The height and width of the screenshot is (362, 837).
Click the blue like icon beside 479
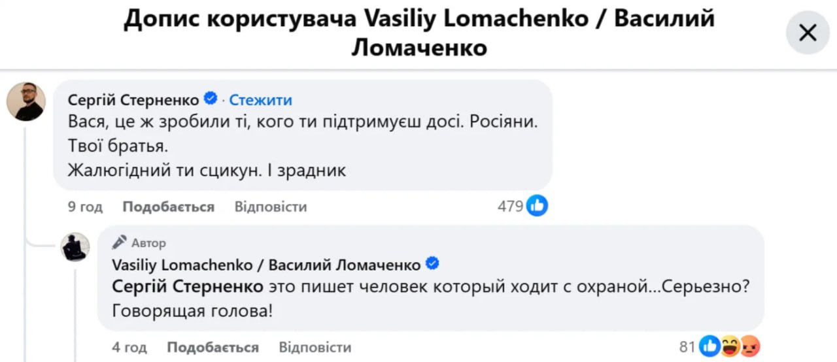[x=537, y=206]
